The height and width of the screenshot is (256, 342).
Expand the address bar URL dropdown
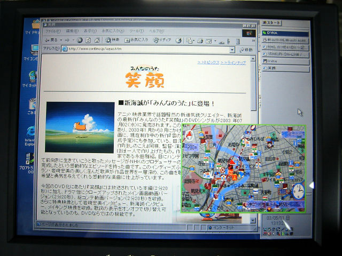pos(232,50)
